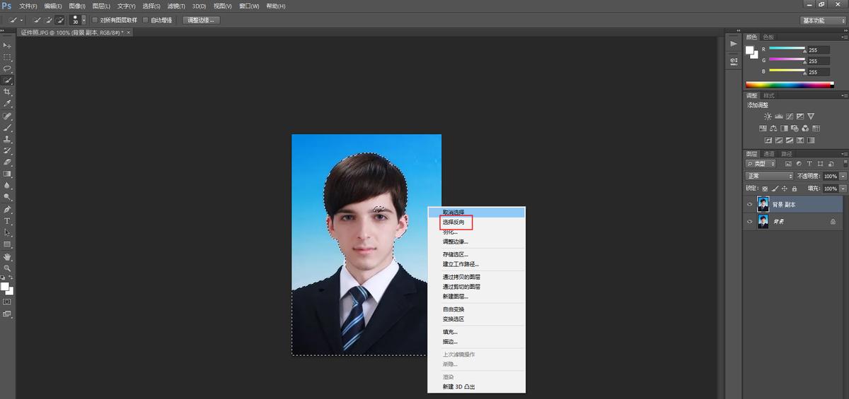Select the Clone Stamp tool
The height and width of the screenshot is (399, 849).
tap(8, 139)
